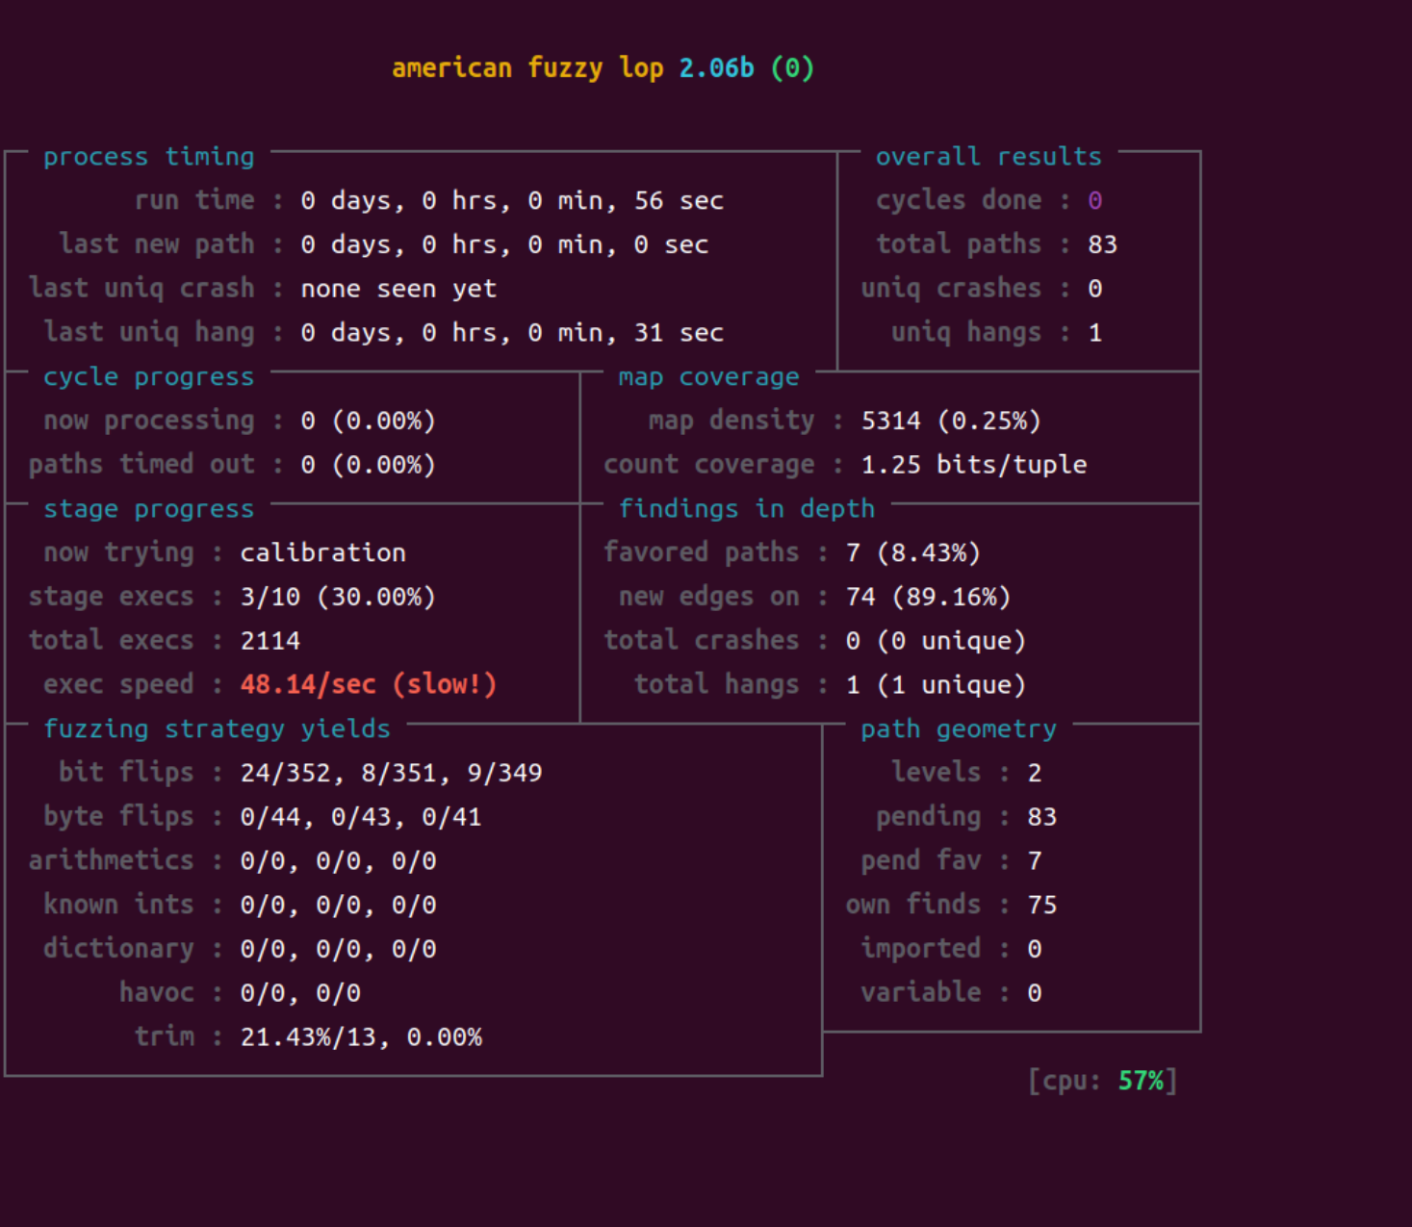
Task: Click bit flips value '24/352, 8/351, 9/349'
Action: tap(391, 773)
